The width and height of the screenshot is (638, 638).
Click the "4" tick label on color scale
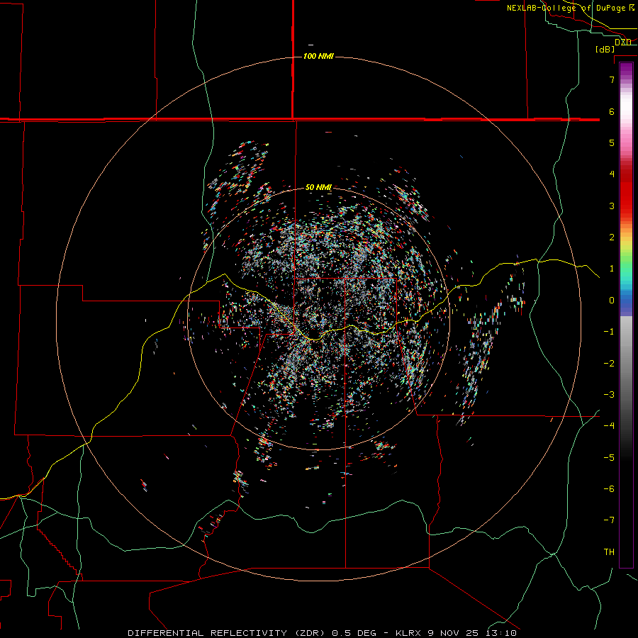click(612, 174)
